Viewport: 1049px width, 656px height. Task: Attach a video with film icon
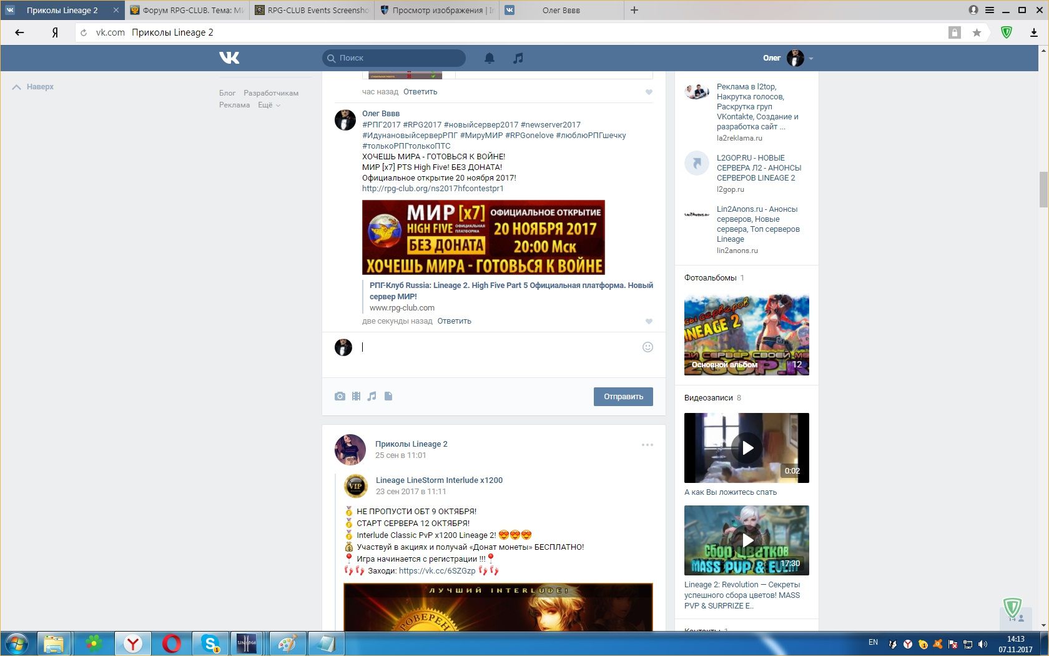point(356,396)
